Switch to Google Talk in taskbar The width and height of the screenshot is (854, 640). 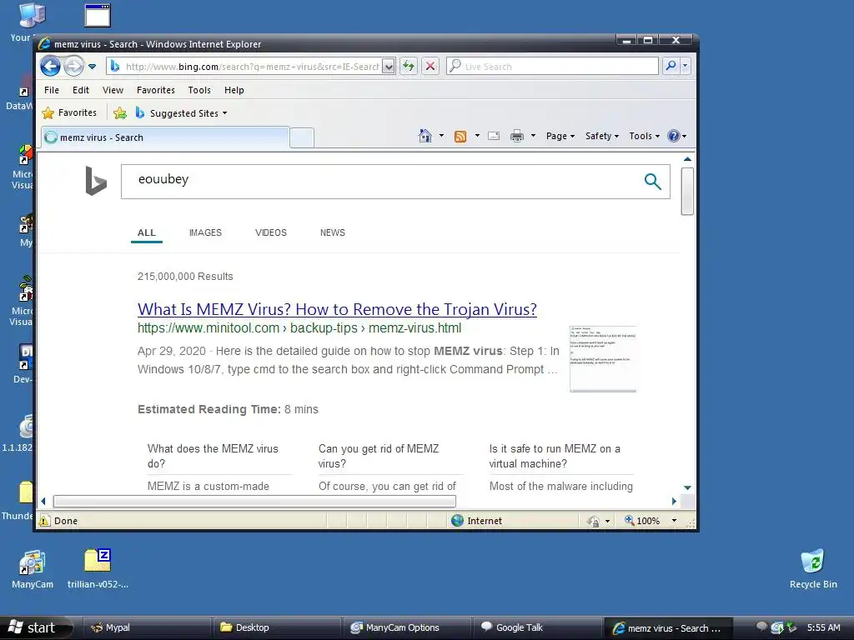[x=537, y=627]
